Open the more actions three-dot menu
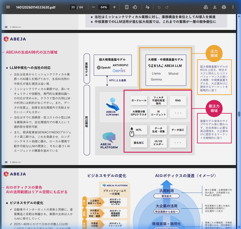241x229 pixels. (233, 7)
